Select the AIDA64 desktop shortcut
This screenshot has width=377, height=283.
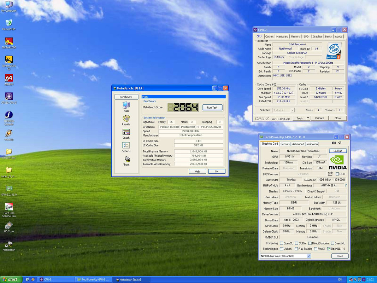tap(9, 80)
